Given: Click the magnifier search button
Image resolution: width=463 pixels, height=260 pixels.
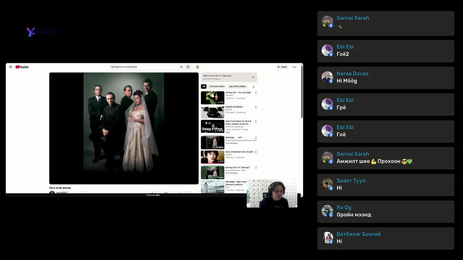Looking at the screenshot, I should [x=188, y=67].
